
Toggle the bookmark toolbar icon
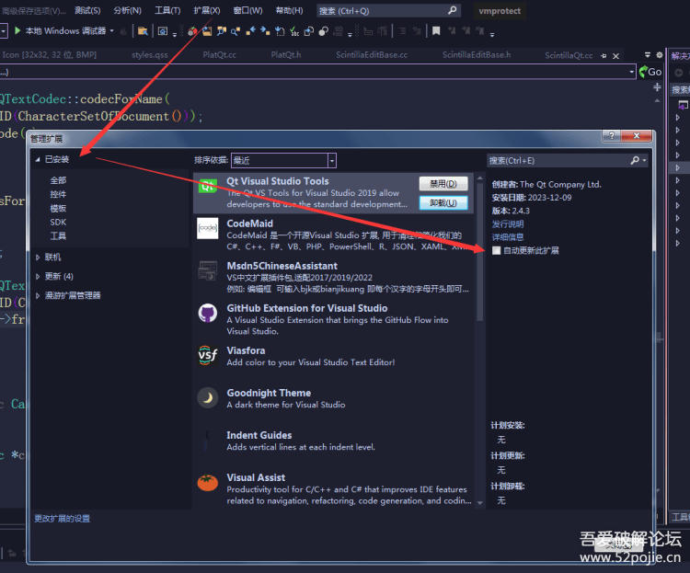[x=436, y=30]
